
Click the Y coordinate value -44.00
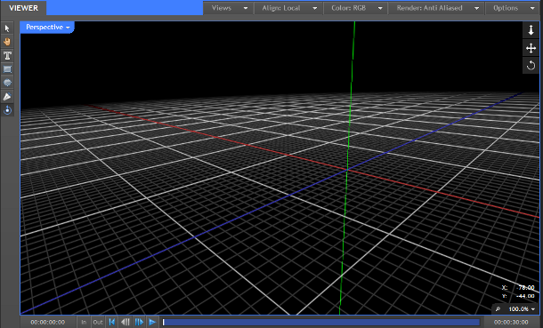(x=525, y=296)
